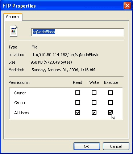Click the Write column header
The height and width of the screenshot is (154, 133).
(94, 82)
